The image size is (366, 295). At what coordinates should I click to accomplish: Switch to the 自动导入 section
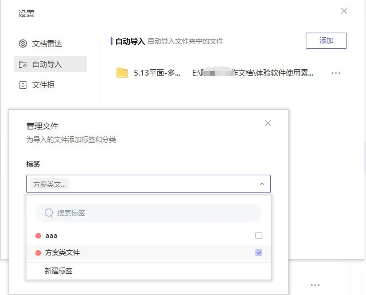(x=50, y=64)
